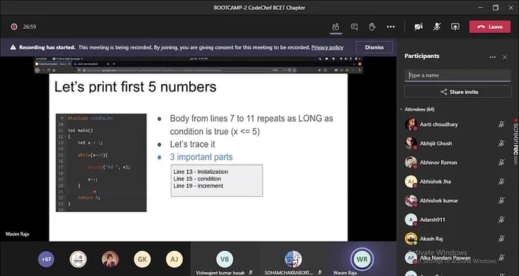The image size is (519, 276).
Task: Dismiss the recording notification banner
Action: [x=374, y=47]
